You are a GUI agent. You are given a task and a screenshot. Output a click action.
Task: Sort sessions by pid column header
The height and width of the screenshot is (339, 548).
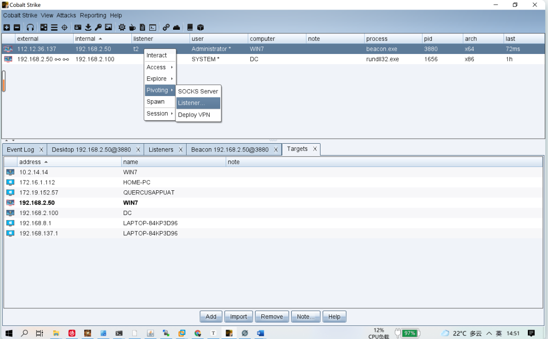(x=442, y=39)
